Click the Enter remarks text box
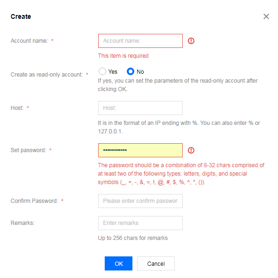The width and height of the screenshot is (278, 278). point(140,223)
